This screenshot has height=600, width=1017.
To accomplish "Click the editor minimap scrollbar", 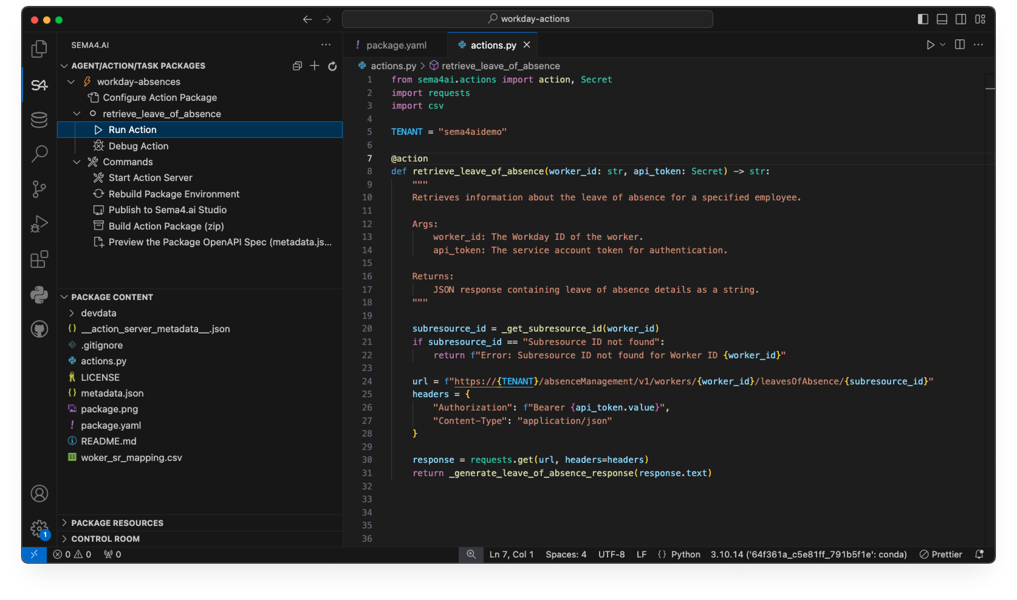I will (x=989, y=310).
